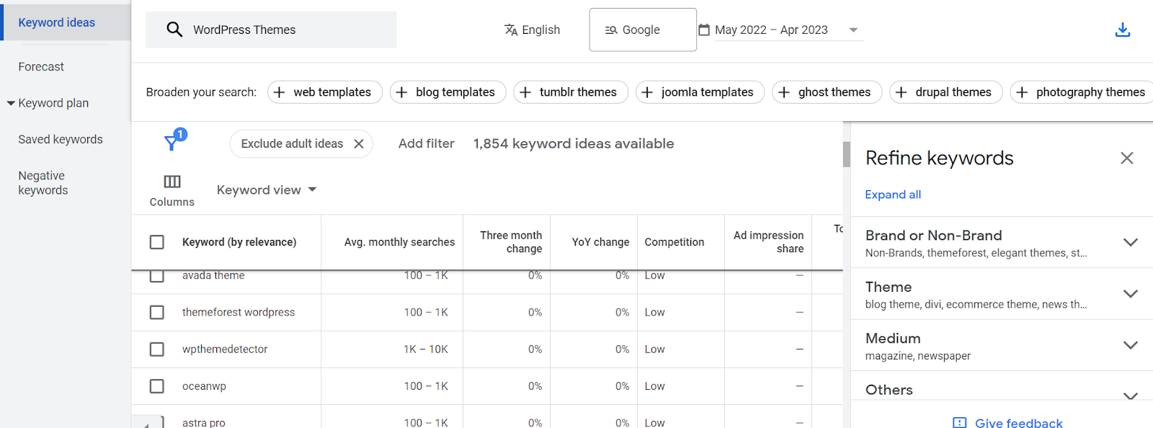Click the download keyword ideas icon
Screen dimensions: 1153x428
[x=1123, y=30]
